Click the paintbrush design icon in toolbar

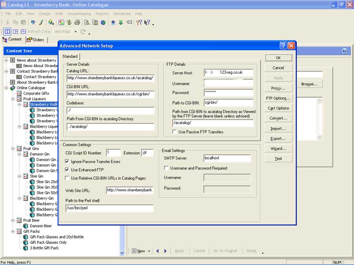click(41, 23)
